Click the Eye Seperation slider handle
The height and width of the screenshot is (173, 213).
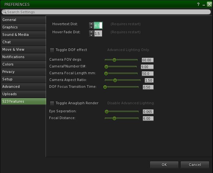pos(106,112)
